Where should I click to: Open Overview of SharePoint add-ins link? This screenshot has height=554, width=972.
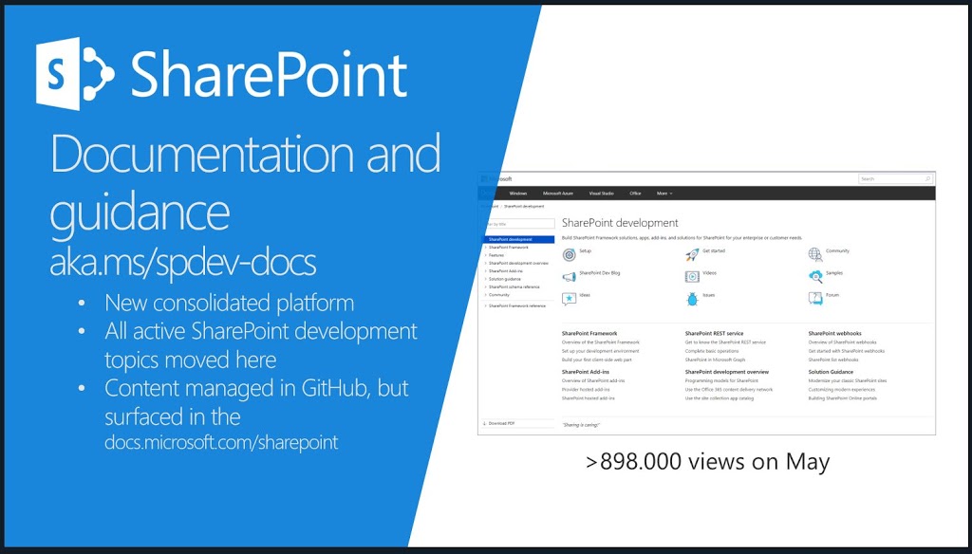click(x=593, y=381)
